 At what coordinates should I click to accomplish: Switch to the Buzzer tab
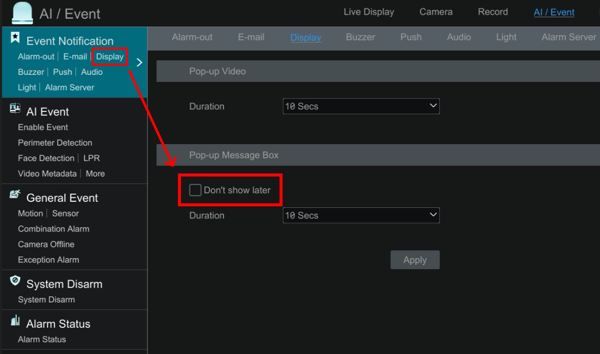tap(360, 37)
